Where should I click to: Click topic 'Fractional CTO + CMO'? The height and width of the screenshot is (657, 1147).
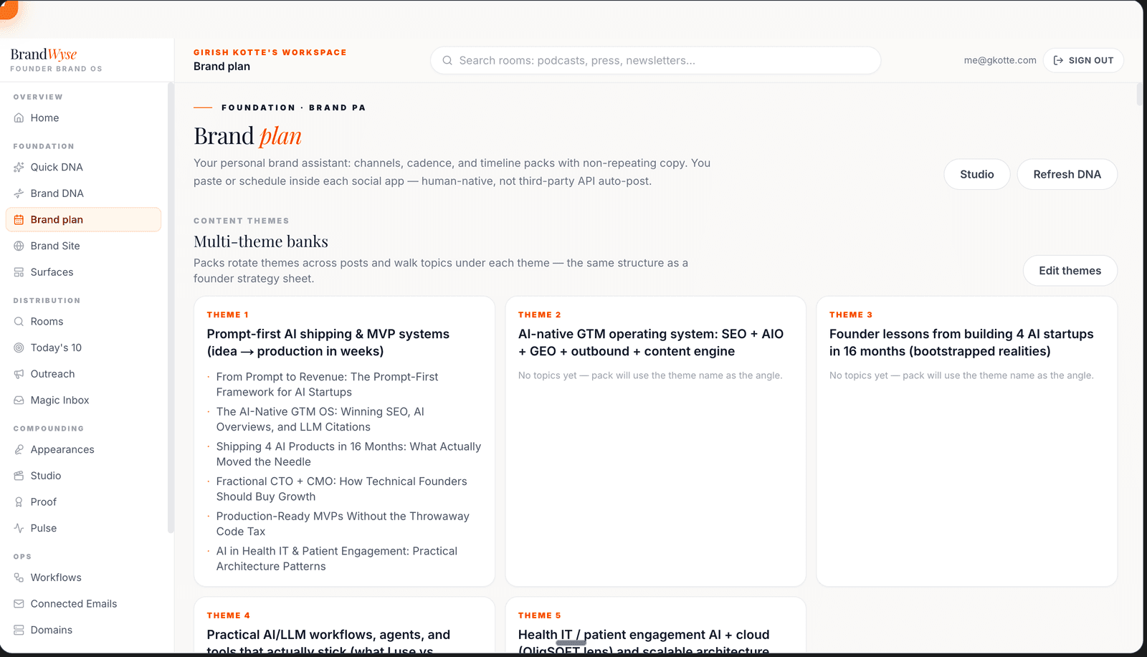pos(341,489)
